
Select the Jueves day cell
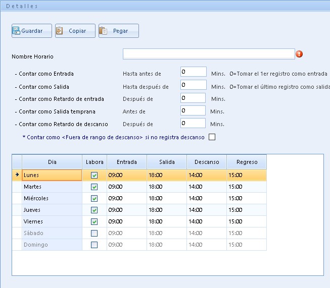pyautogui.click(x=52, y=210)
